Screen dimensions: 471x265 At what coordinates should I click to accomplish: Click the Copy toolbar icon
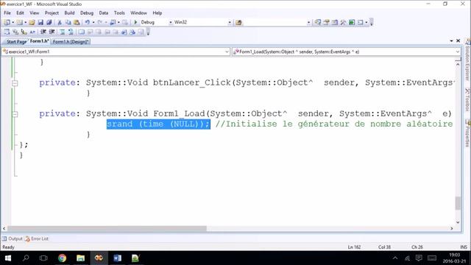click(68, 22)
